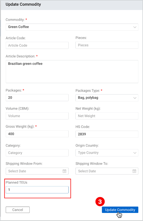Click the Net Weight input field
This screenshot has height=221, width=143.
(x=107, y=116)
